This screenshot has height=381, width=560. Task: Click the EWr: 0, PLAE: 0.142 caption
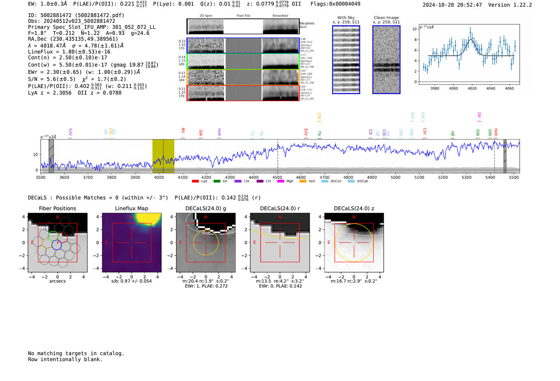pos(280,286)
